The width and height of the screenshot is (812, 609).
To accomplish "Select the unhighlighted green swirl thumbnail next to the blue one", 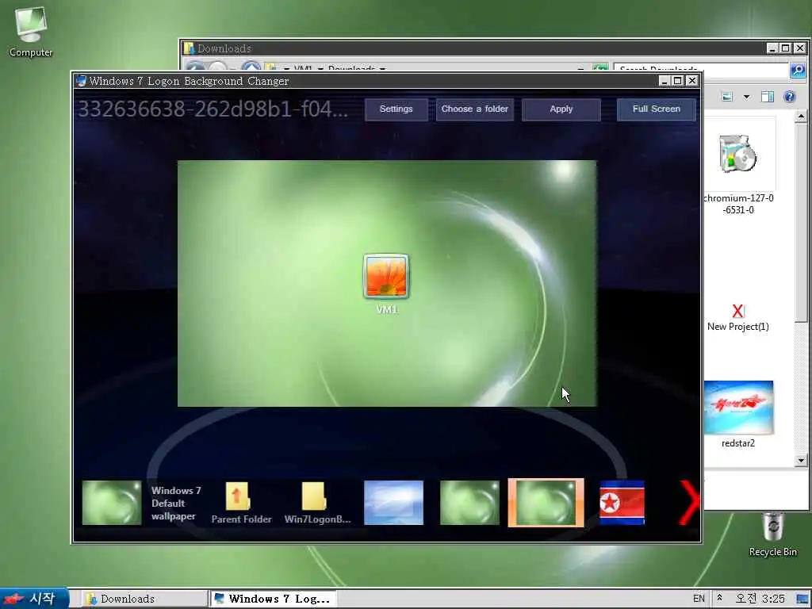I will pos(469,503).
